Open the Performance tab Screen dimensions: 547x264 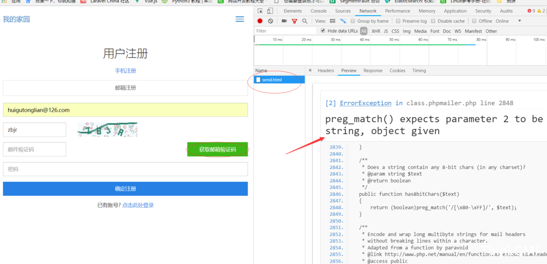(398, 11)
